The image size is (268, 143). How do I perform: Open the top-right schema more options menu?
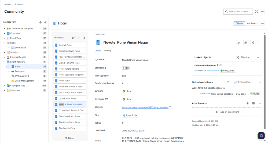pyautogui.click(x=262, y=12)
